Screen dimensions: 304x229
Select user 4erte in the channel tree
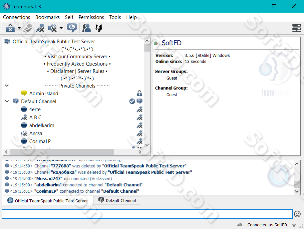(35, 110)
